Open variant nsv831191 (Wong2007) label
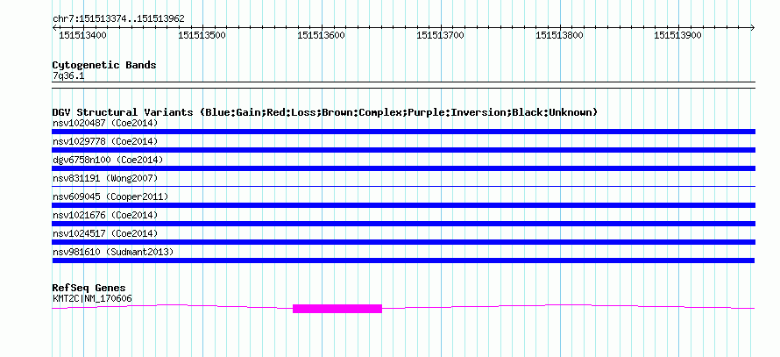Image resolution: width=780 pixels, height=357 pixels. tap(105, 178)
